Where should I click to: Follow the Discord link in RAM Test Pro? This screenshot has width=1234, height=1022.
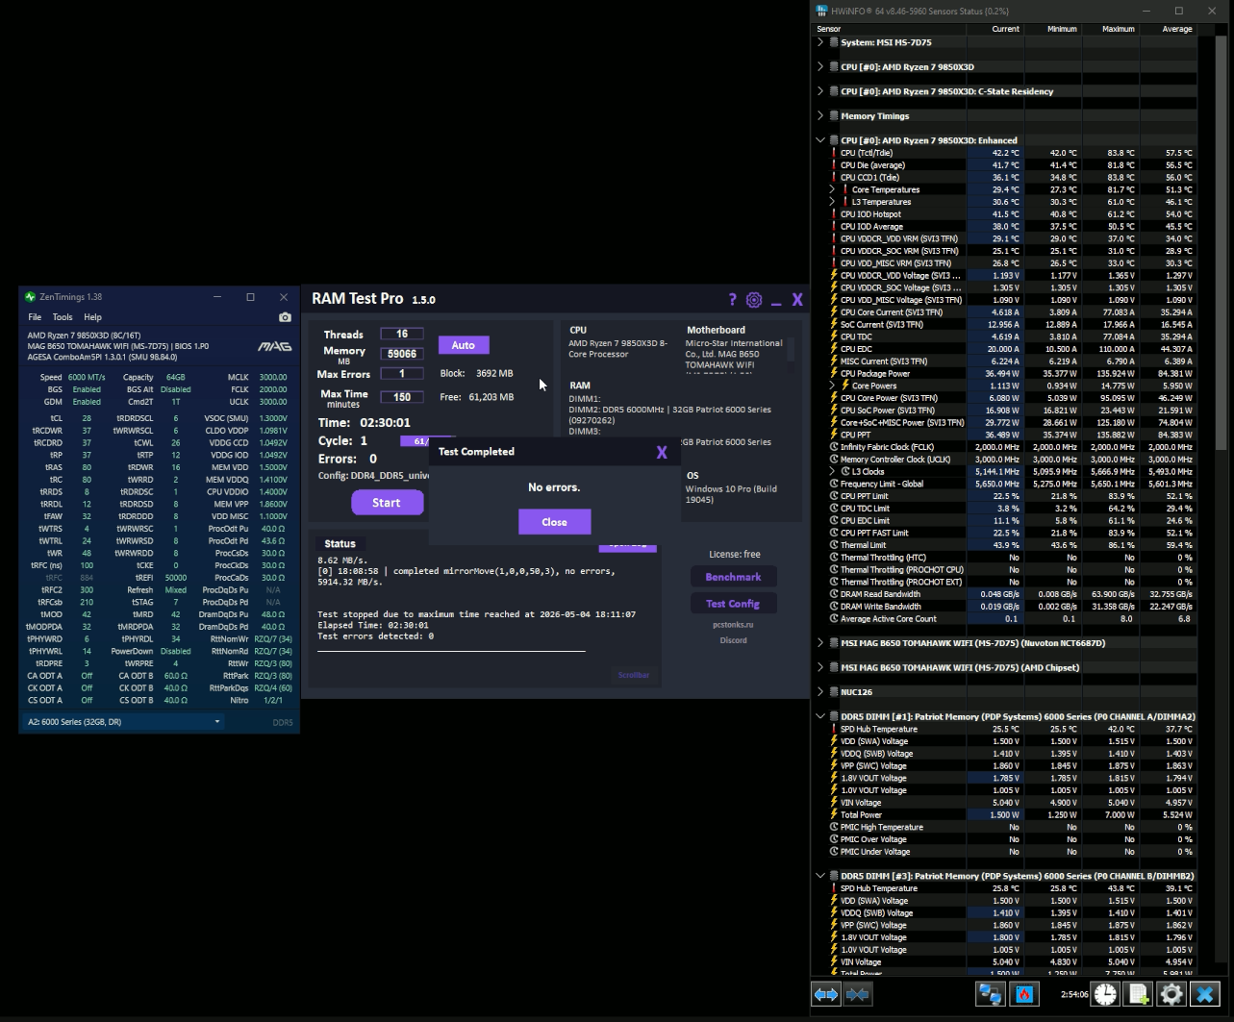tap(733, 640)
